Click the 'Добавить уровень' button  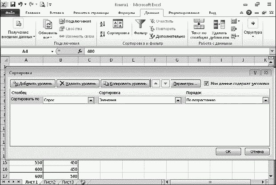coord(32,83)
